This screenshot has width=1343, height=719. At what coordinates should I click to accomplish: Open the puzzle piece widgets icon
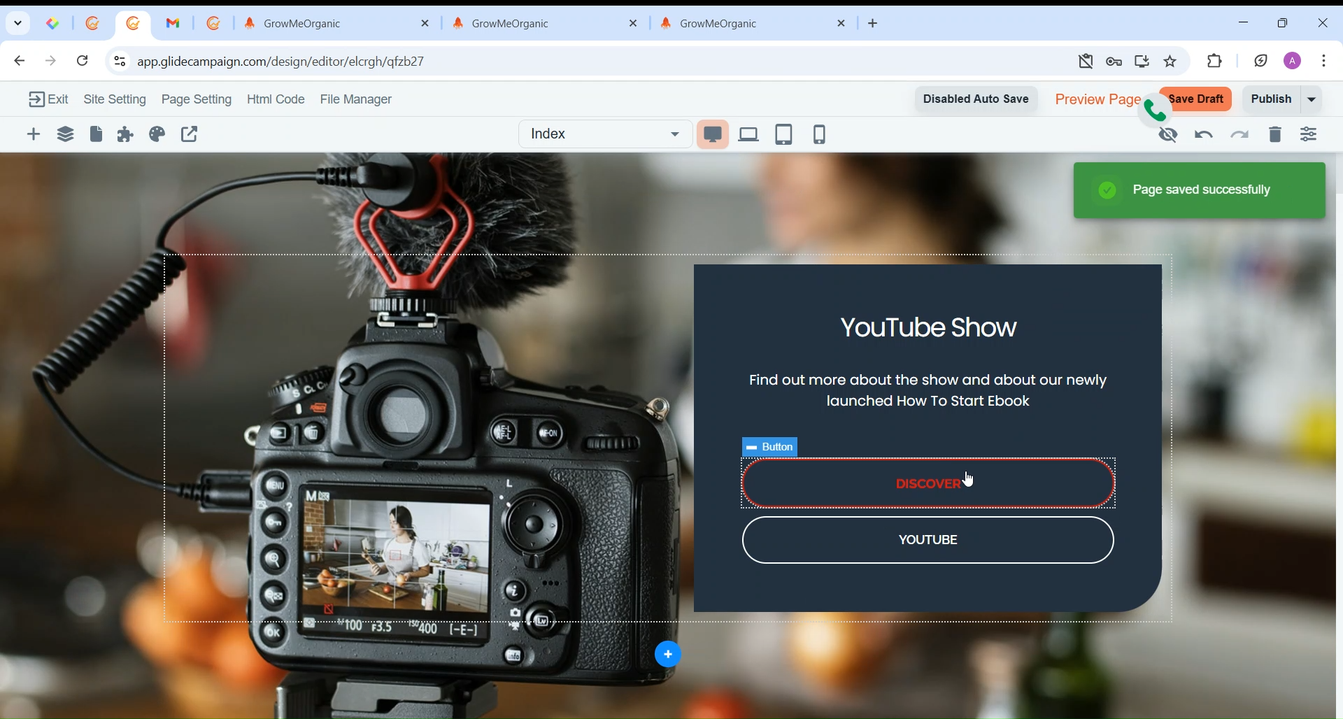tap(126, 135)
